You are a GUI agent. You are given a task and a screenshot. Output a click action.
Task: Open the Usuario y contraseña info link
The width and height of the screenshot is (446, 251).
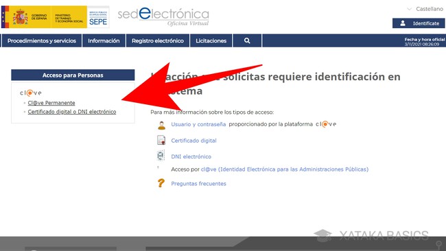(x=198, y=124)
